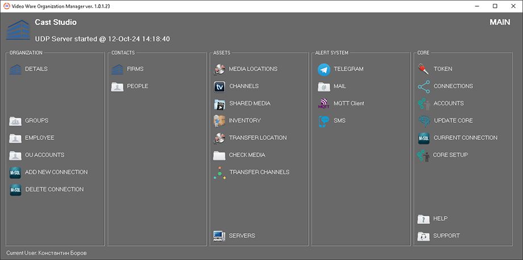
Task: Click the Details building icon
Action: point(15,69)
